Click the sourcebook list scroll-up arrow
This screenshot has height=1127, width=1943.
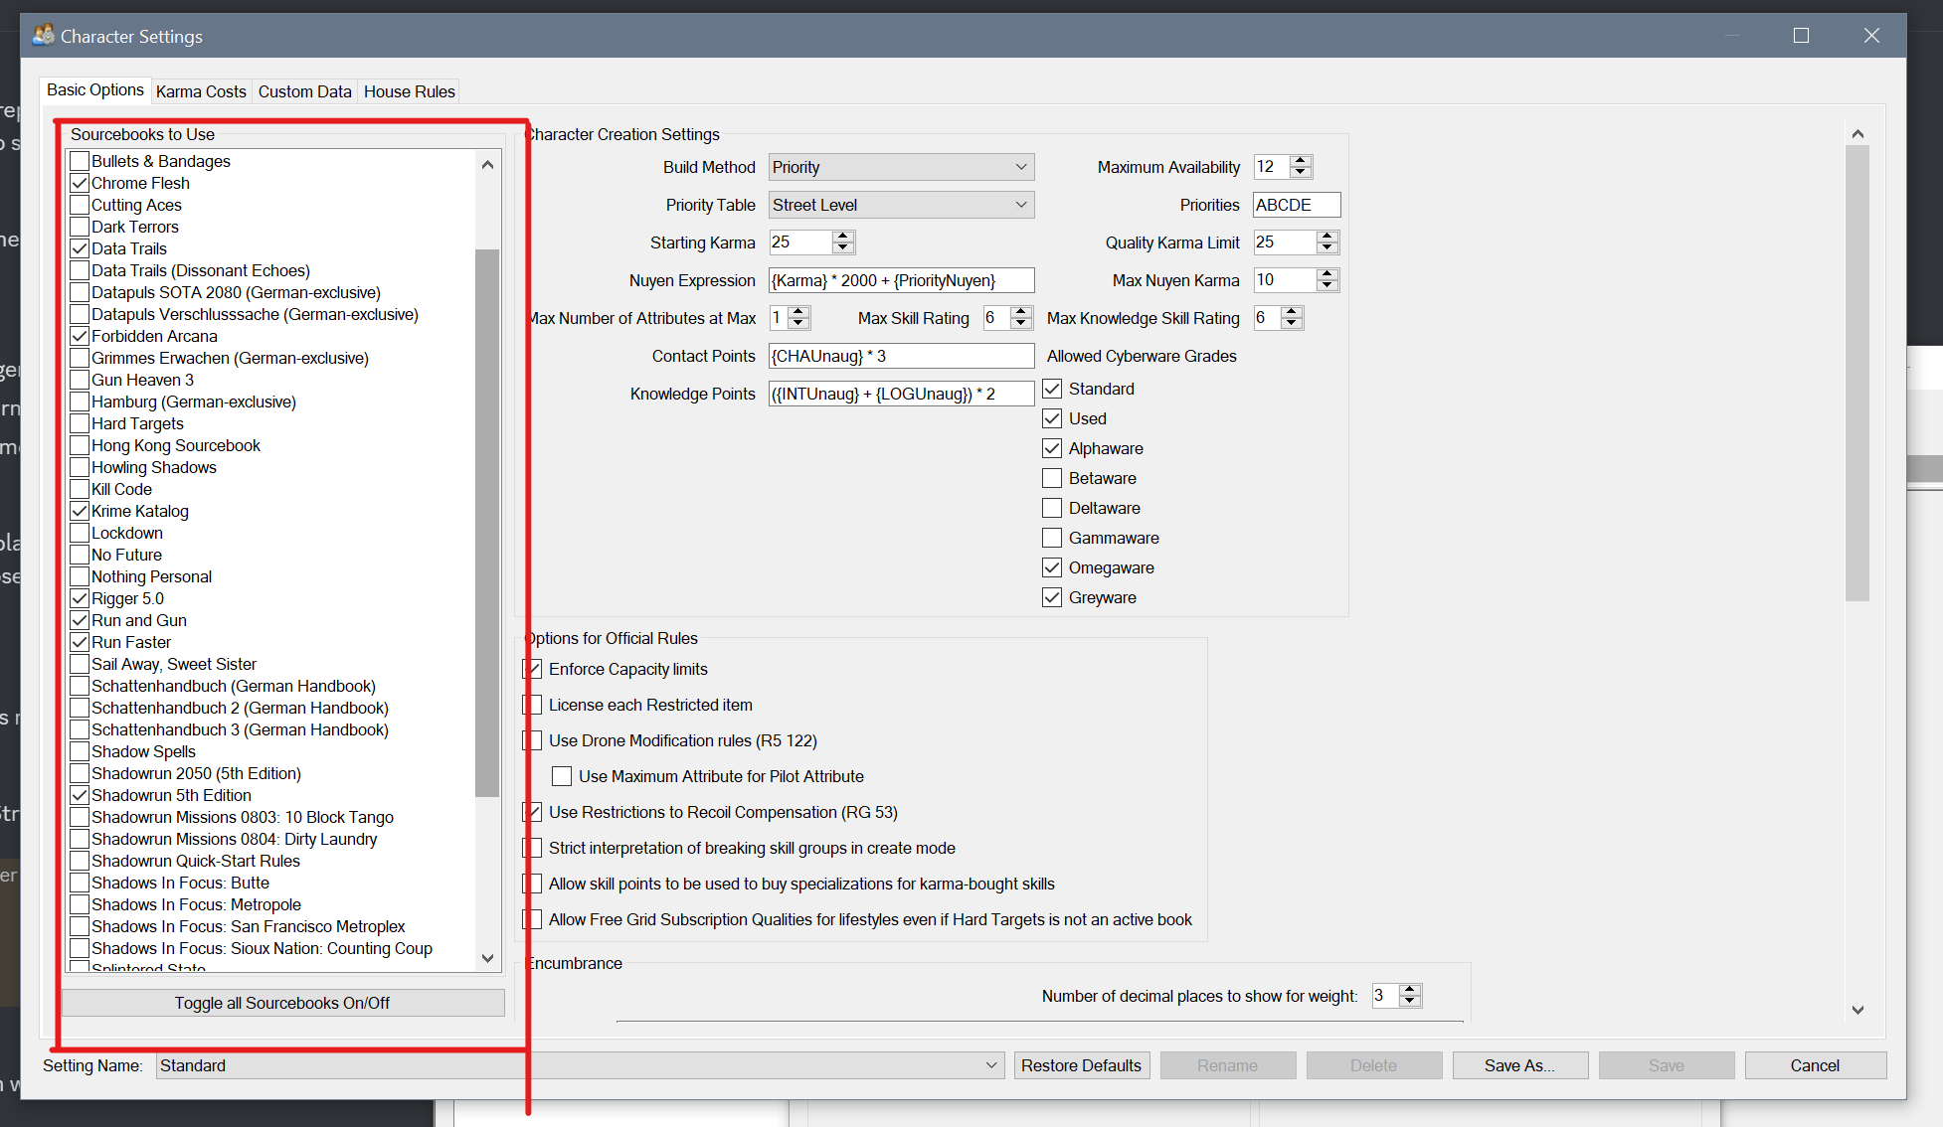pyautogui.click(x=487, y=165)
